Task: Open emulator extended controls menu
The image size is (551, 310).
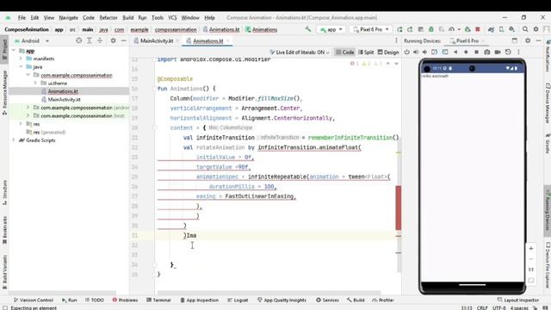Action: point(518,52)
